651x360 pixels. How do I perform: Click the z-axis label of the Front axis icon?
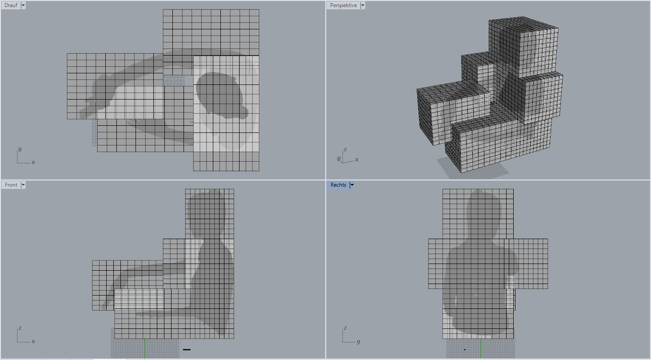pyautogui.click(x=19, y=329)
